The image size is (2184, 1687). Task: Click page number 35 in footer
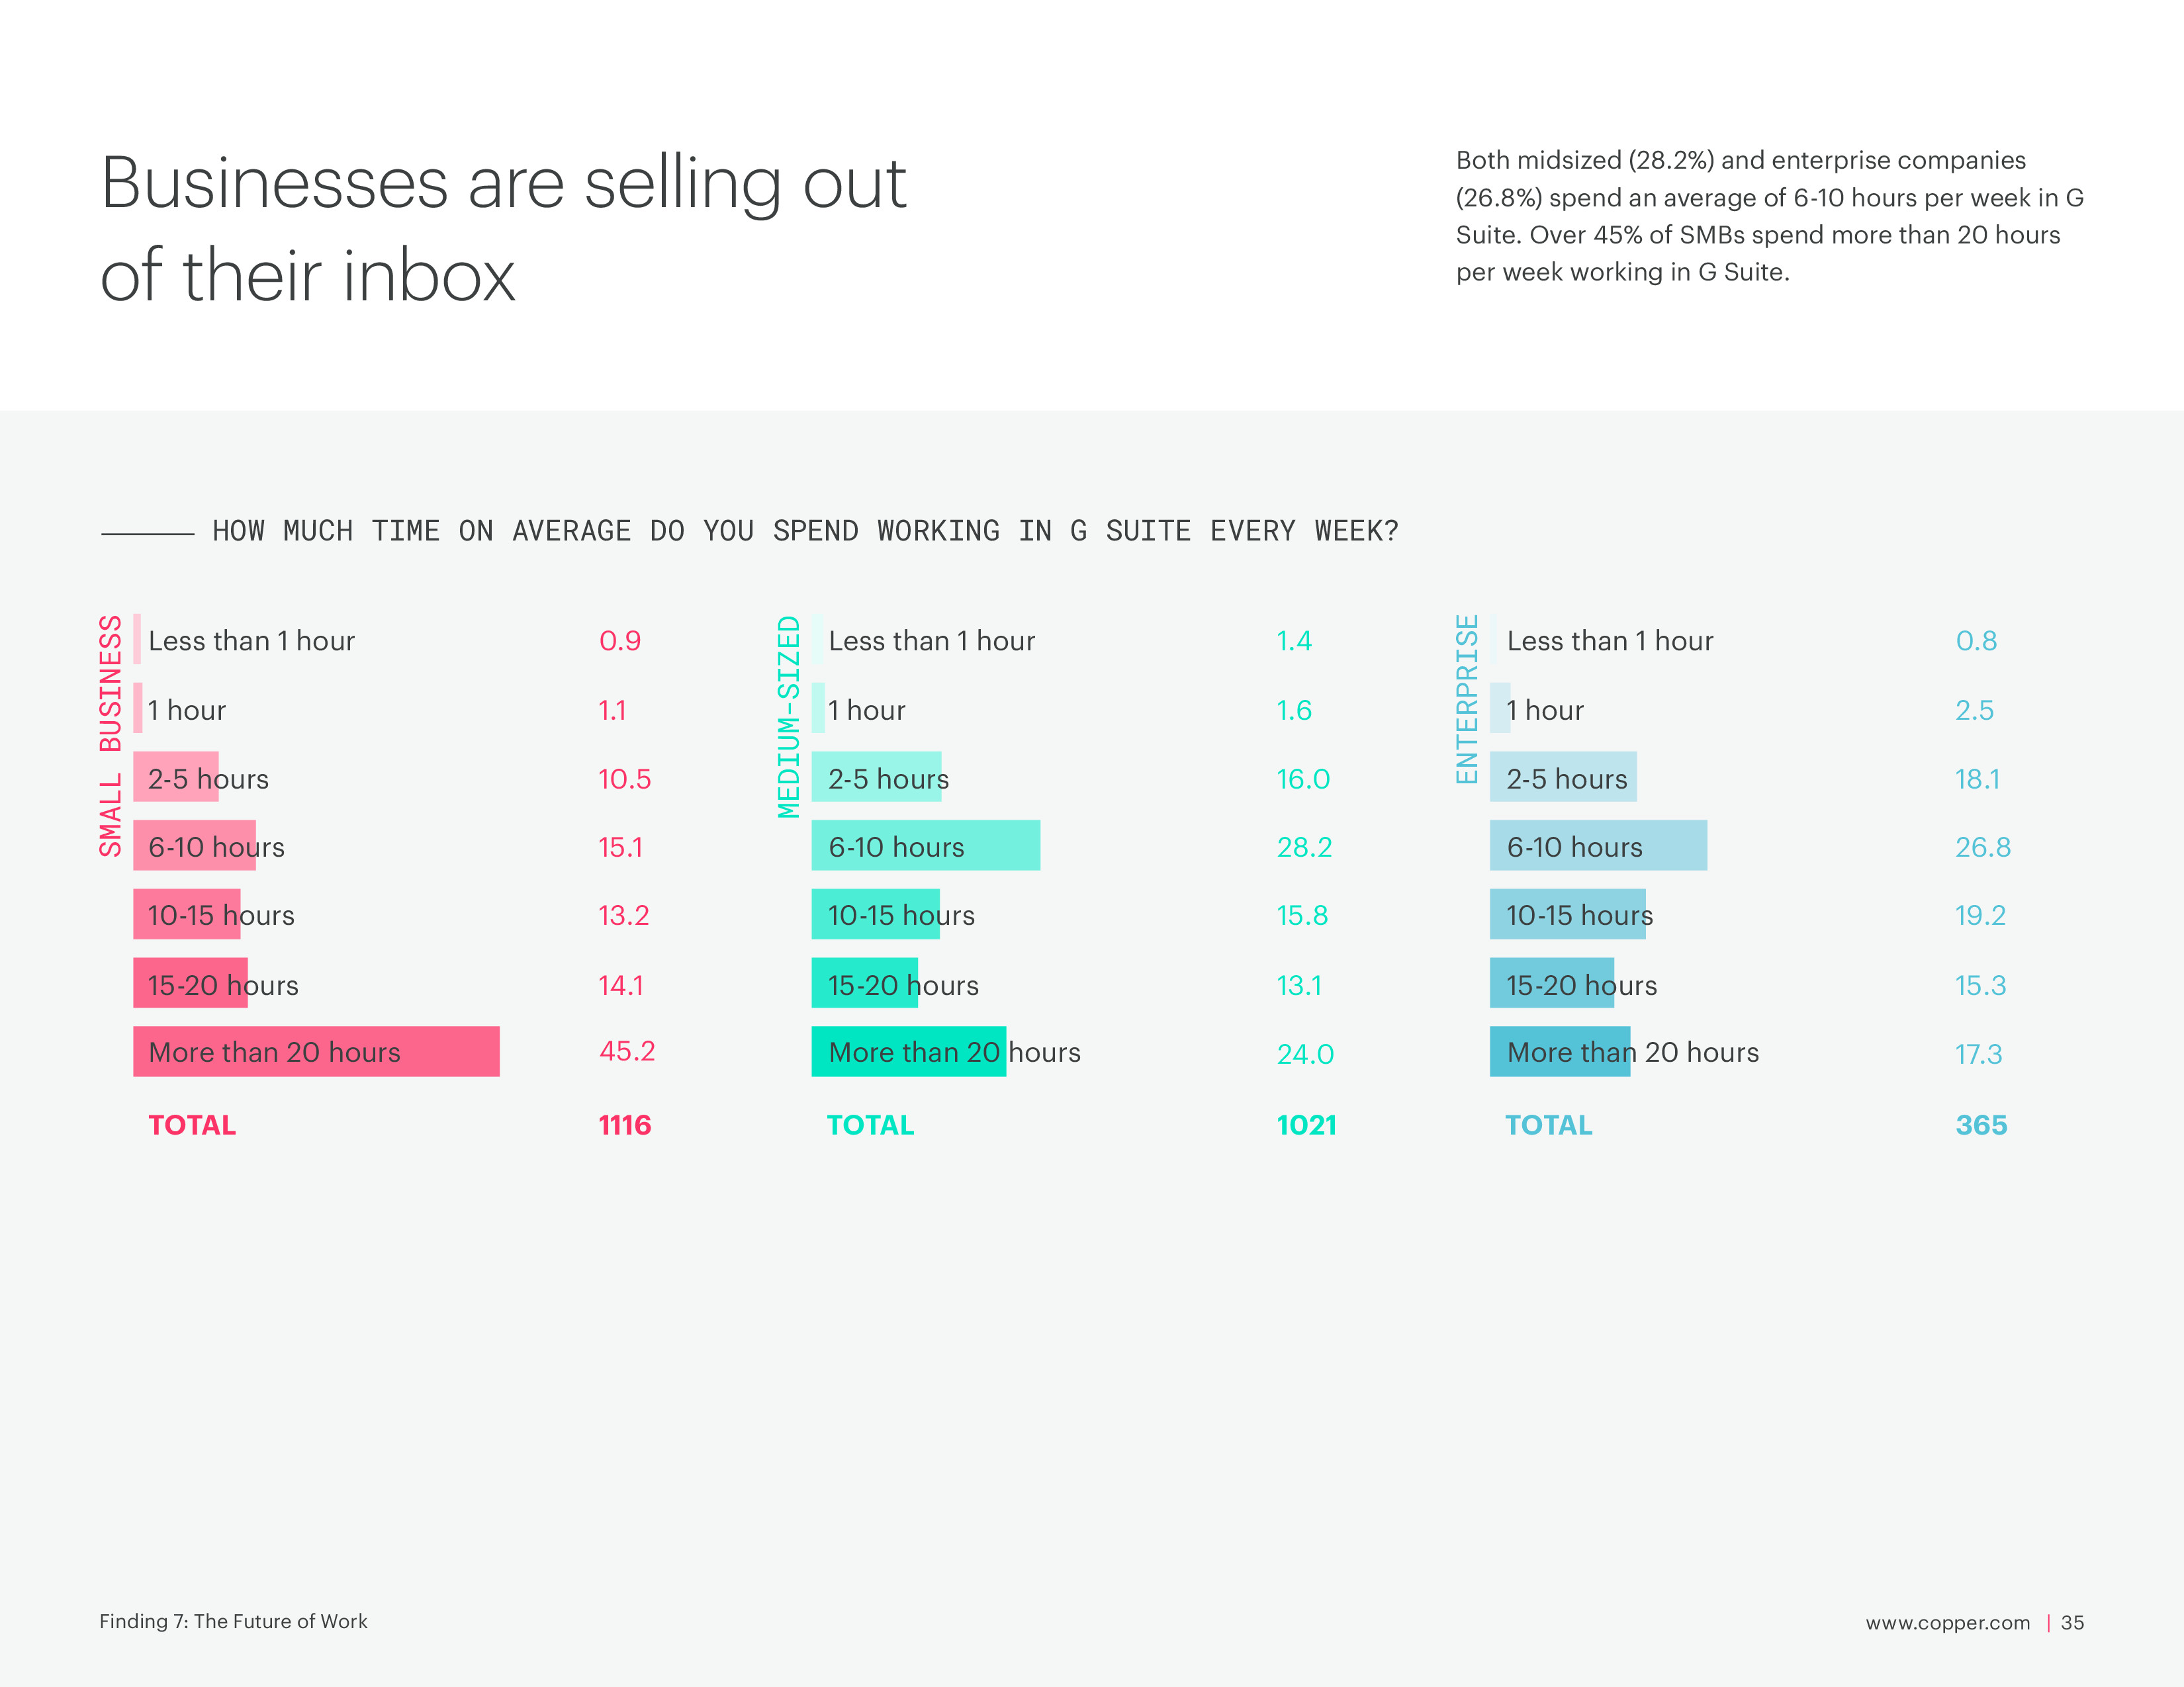[2072, 1622]
